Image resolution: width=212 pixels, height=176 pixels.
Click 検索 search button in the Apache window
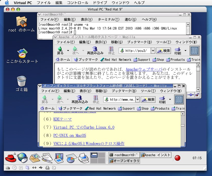(x=164, y=51)
